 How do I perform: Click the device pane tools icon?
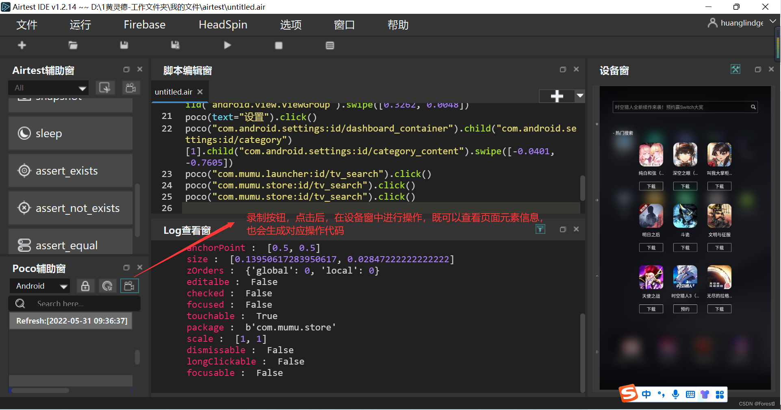point(735,69)
